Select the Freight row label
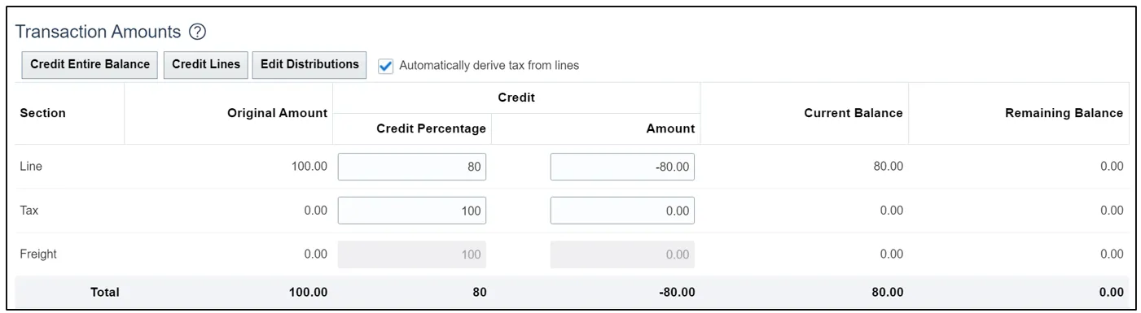 click(x=38, y=254)
